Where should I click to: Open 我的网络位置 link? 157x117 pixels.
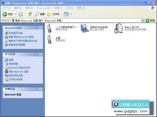tap(16, 75)
